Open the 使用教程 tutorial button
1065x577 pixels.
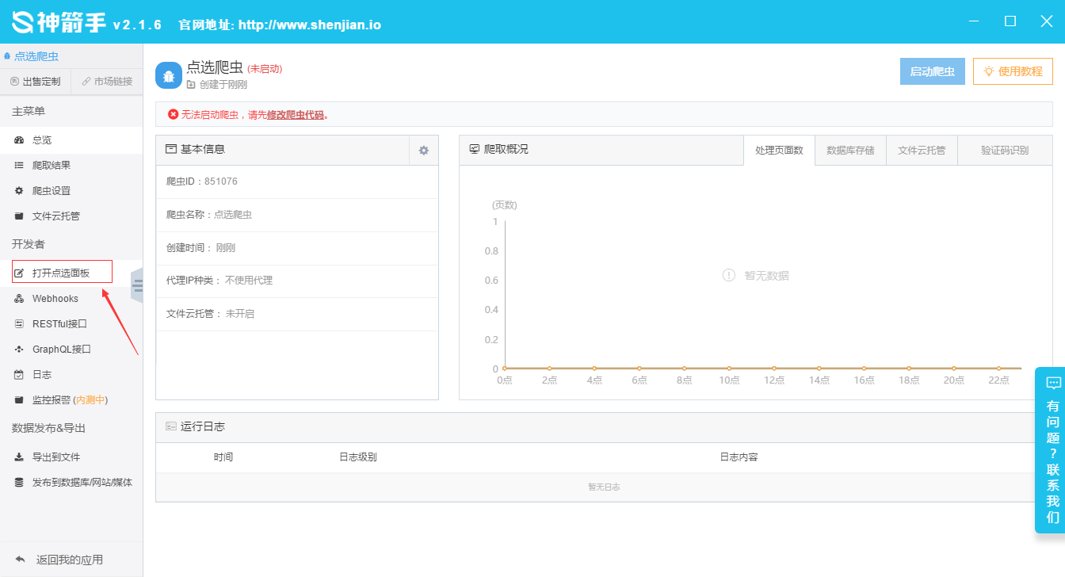tap(1013, 71)
